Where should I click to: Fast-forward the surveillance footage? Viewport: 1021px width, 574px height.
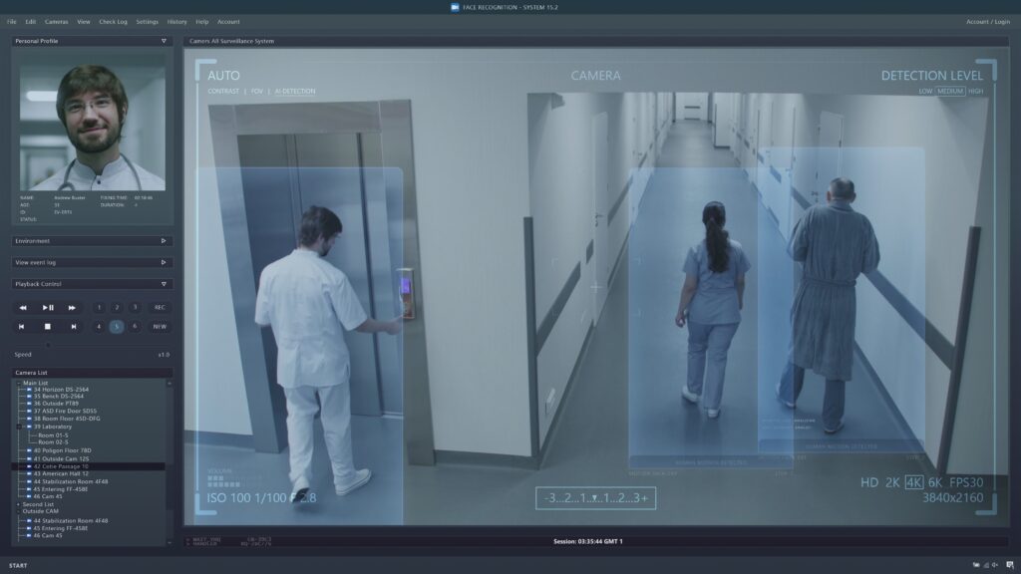71,307
